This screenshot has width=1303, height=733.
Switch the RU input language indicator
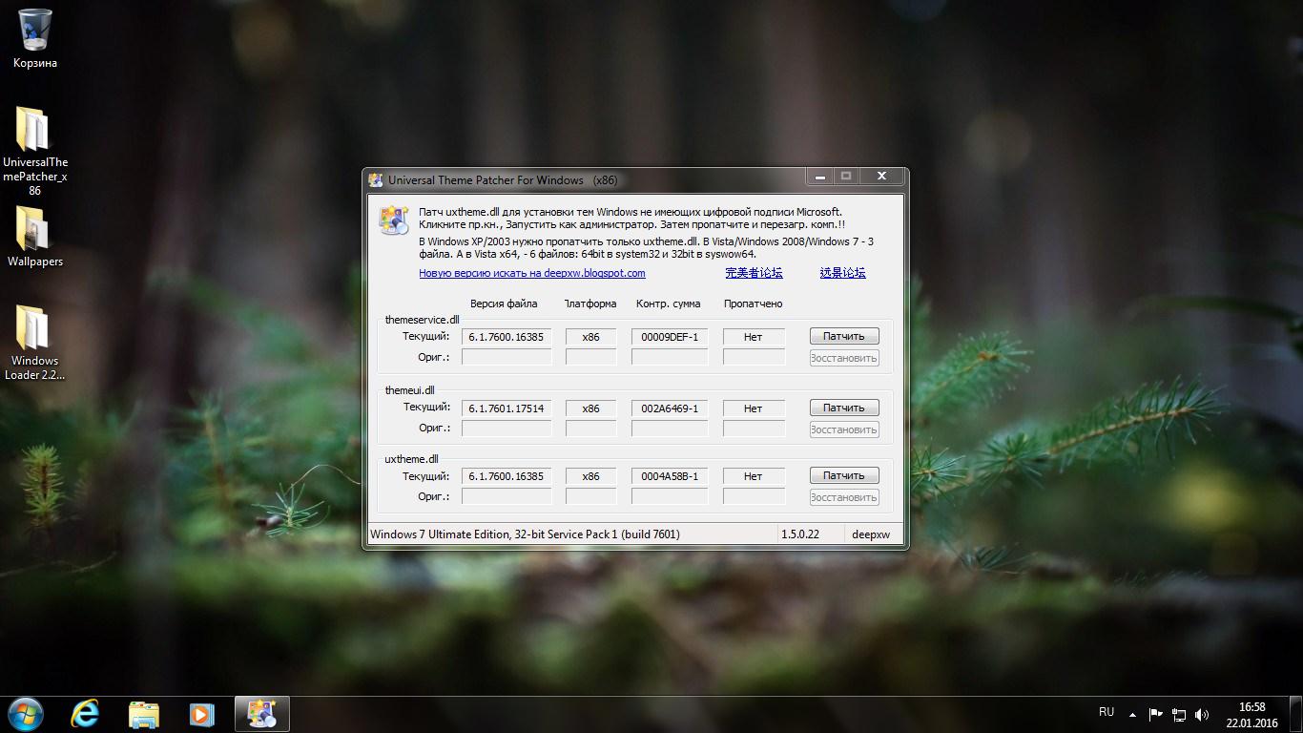tap(1107, 712)
